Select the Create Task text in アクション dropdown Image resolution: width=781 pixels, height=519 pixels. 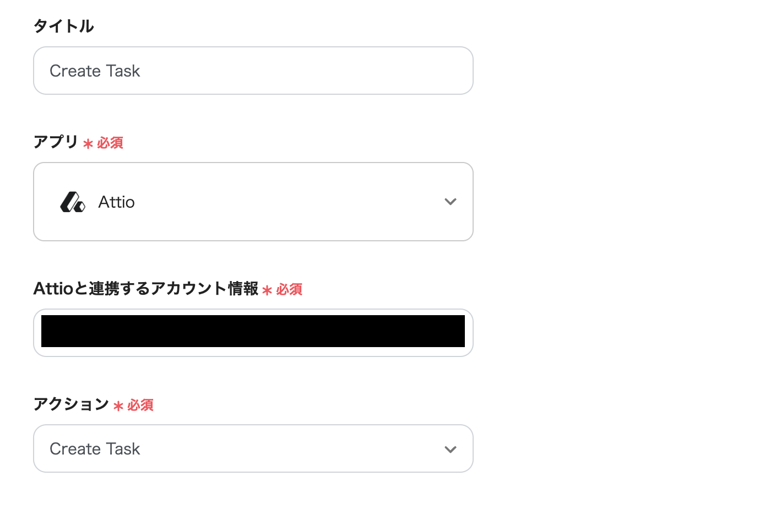click(95, 449)
